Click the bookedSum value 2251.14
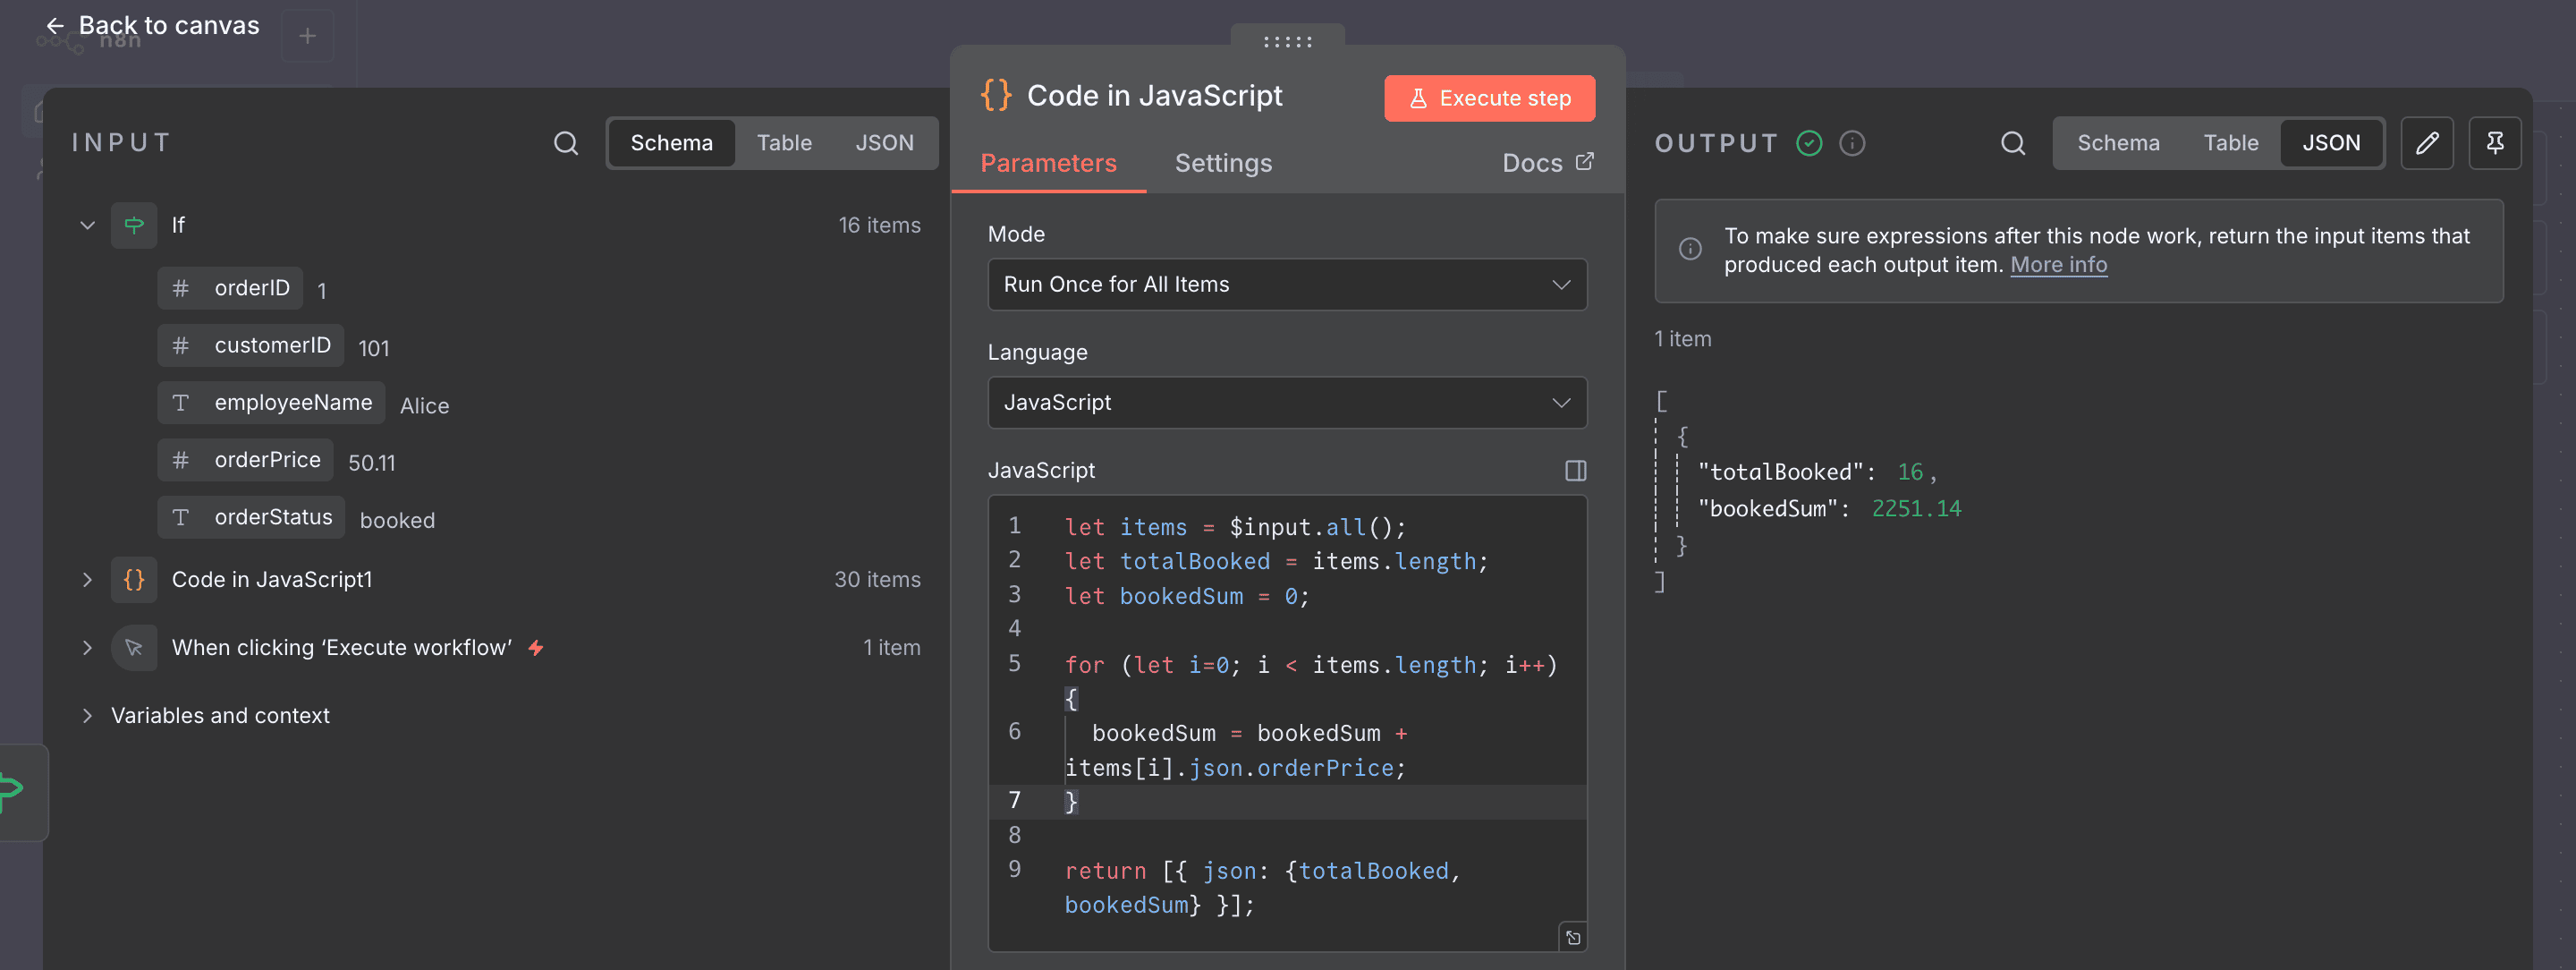This screenshot has width=2576, height=970. [x=1916, y=508]
